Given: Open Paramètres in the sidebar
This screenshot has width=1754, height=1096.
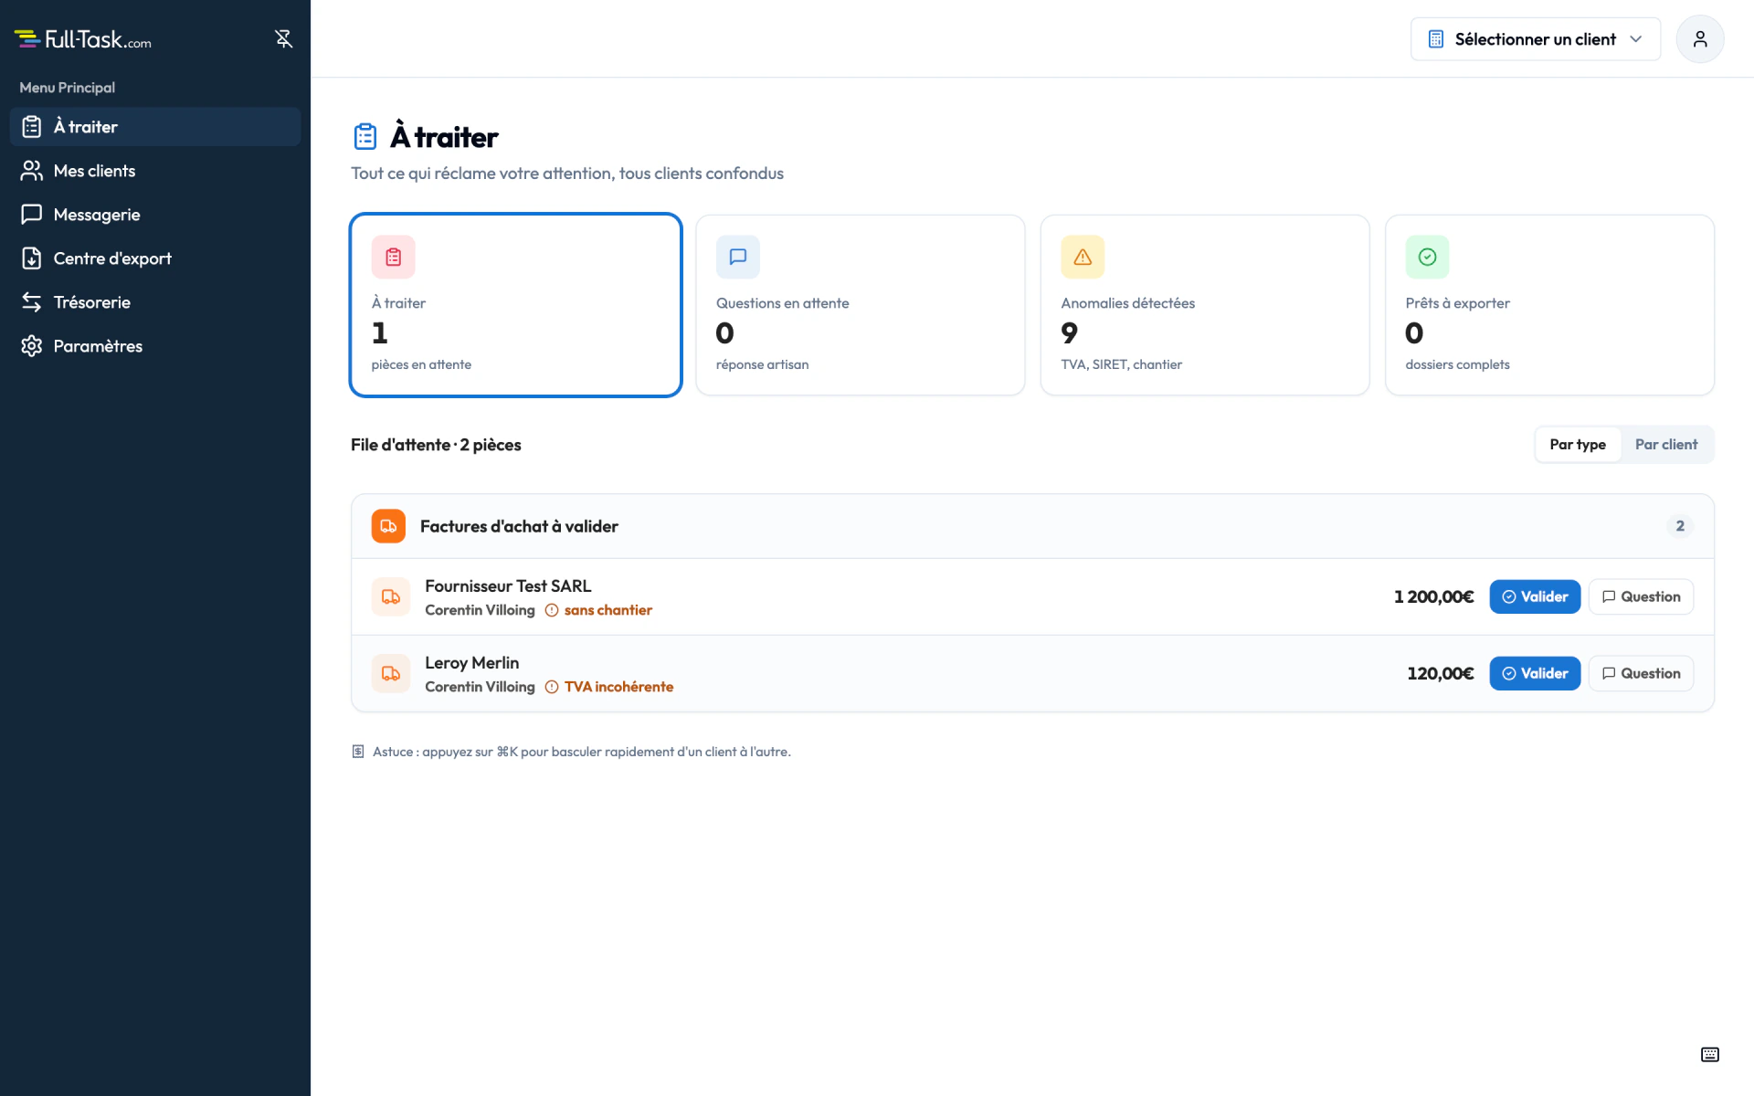Looking at the screenshot, I should coord(155,346).
